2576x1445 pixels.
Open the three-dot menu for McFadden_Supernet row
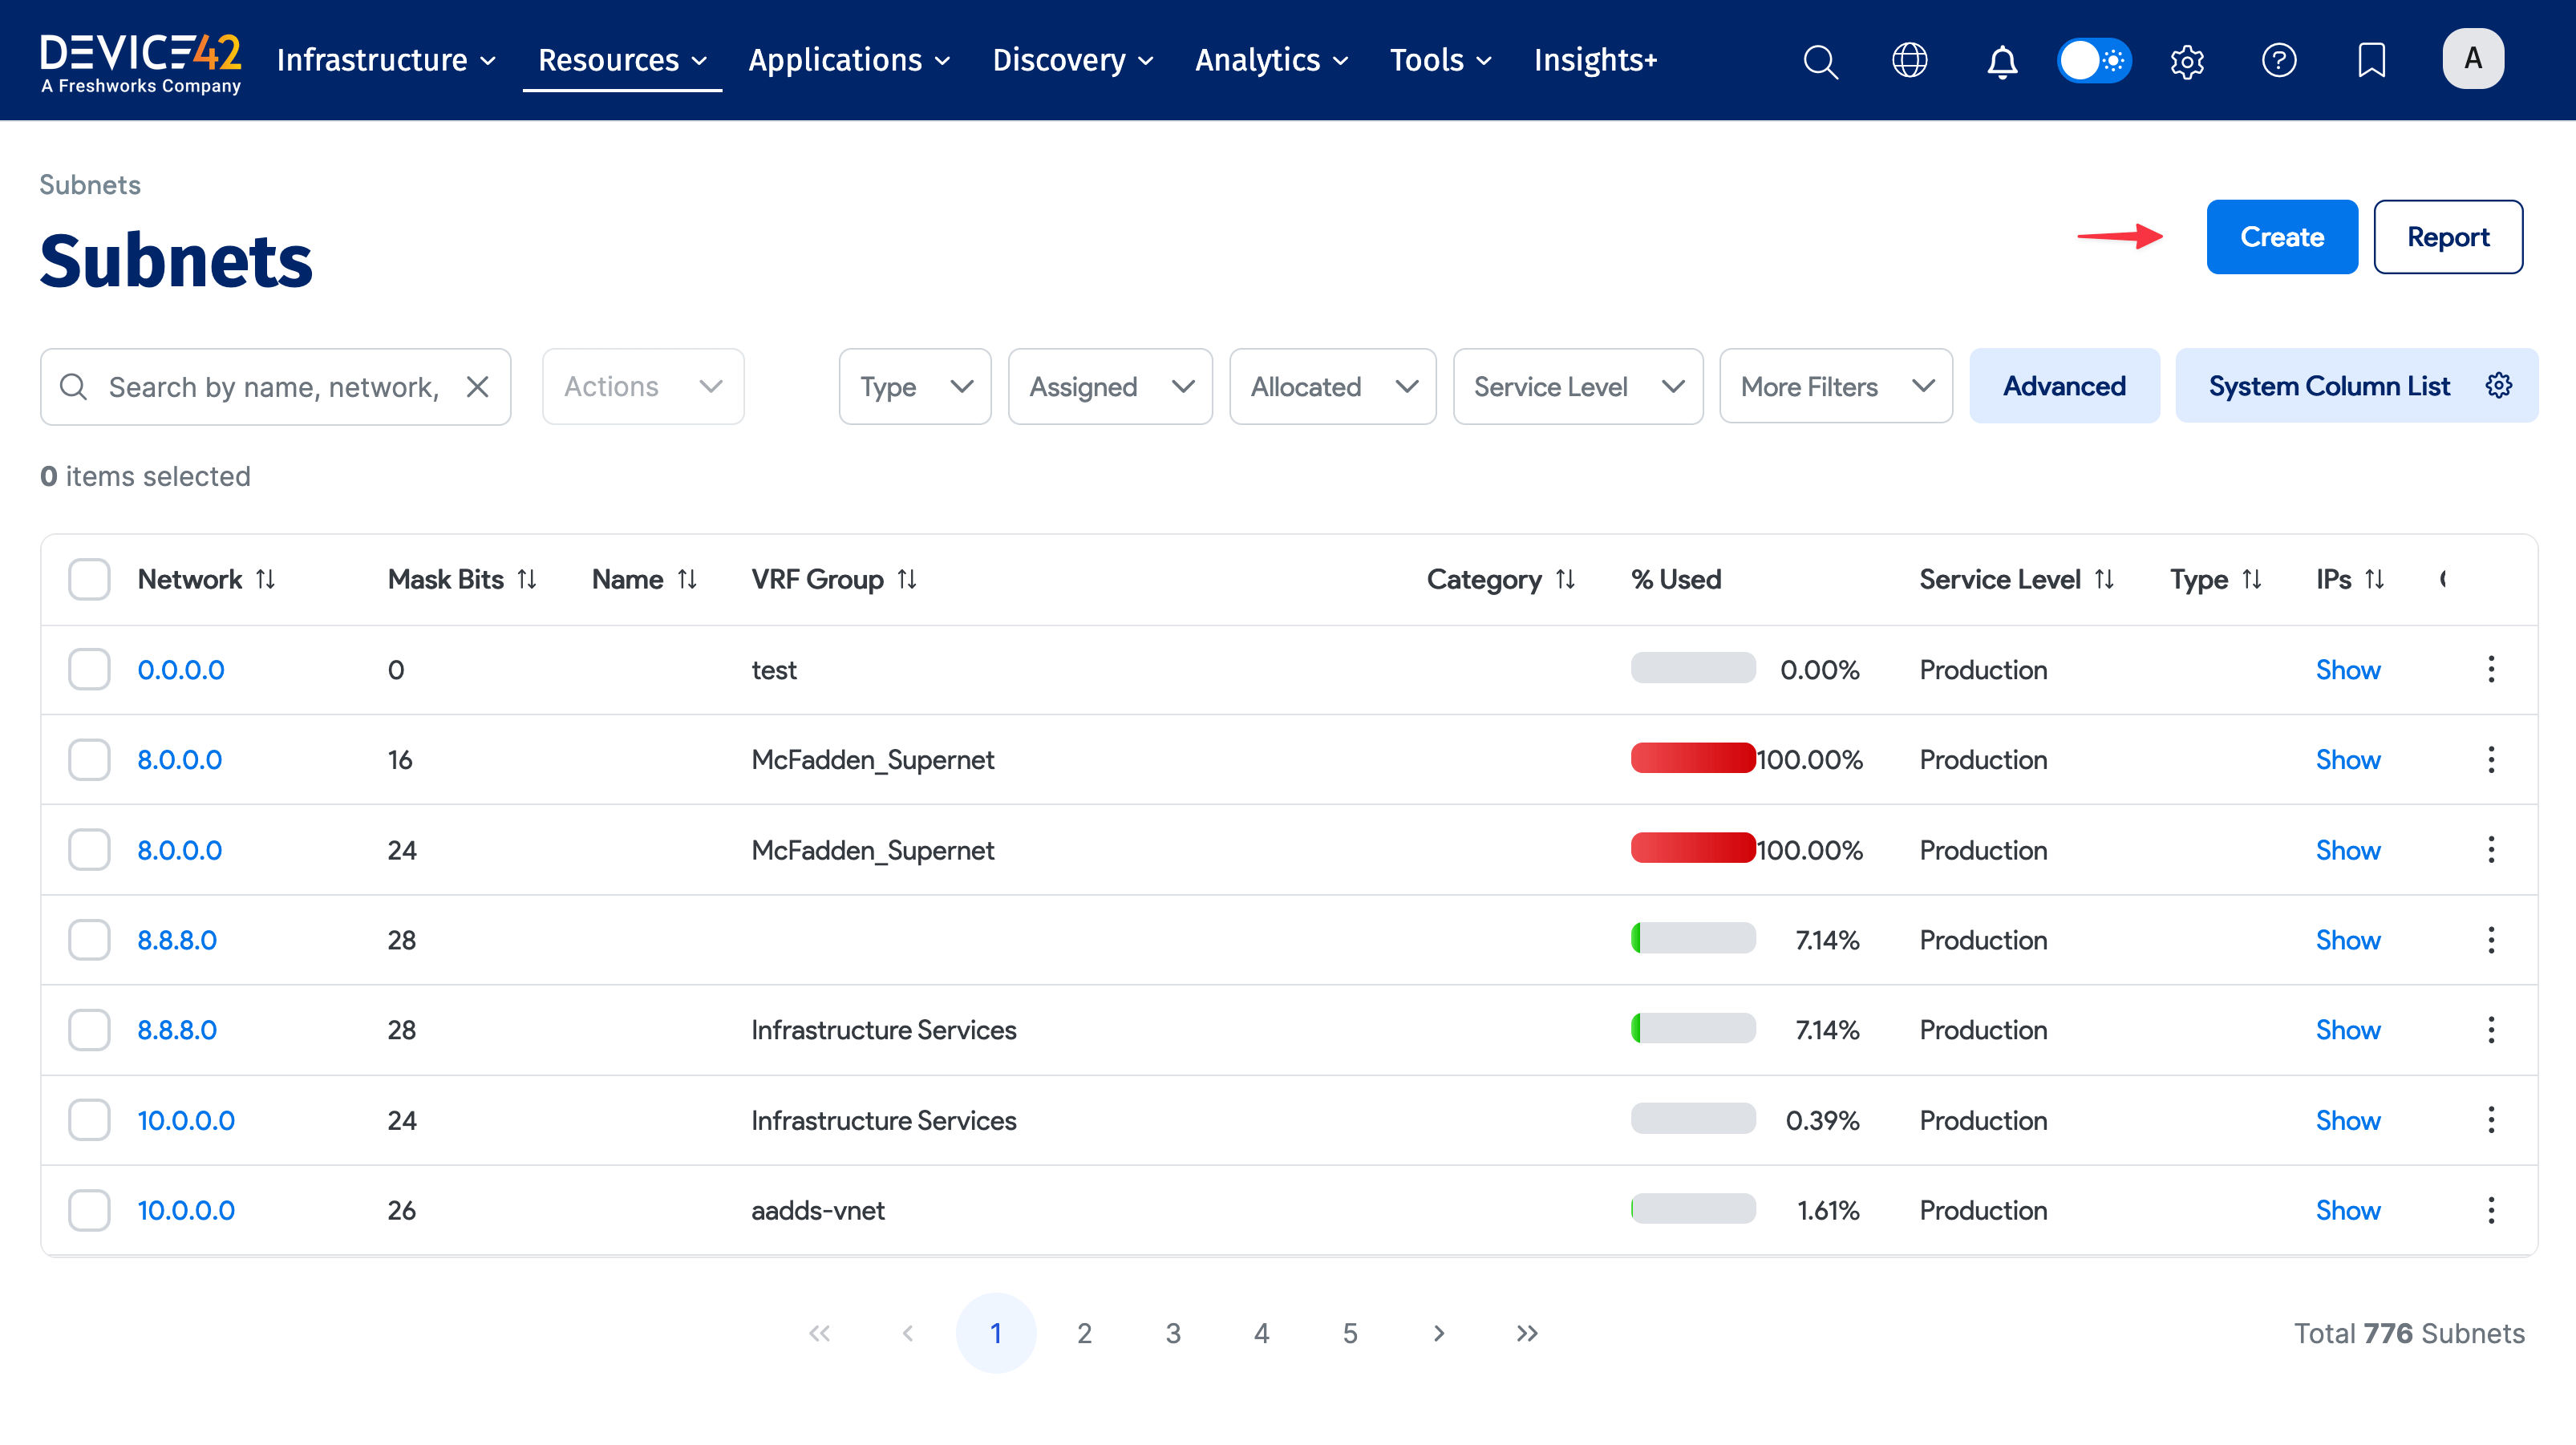click(2491, 759)
